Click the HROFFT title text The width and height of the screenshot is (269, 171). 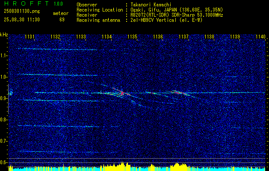(27, 3)
